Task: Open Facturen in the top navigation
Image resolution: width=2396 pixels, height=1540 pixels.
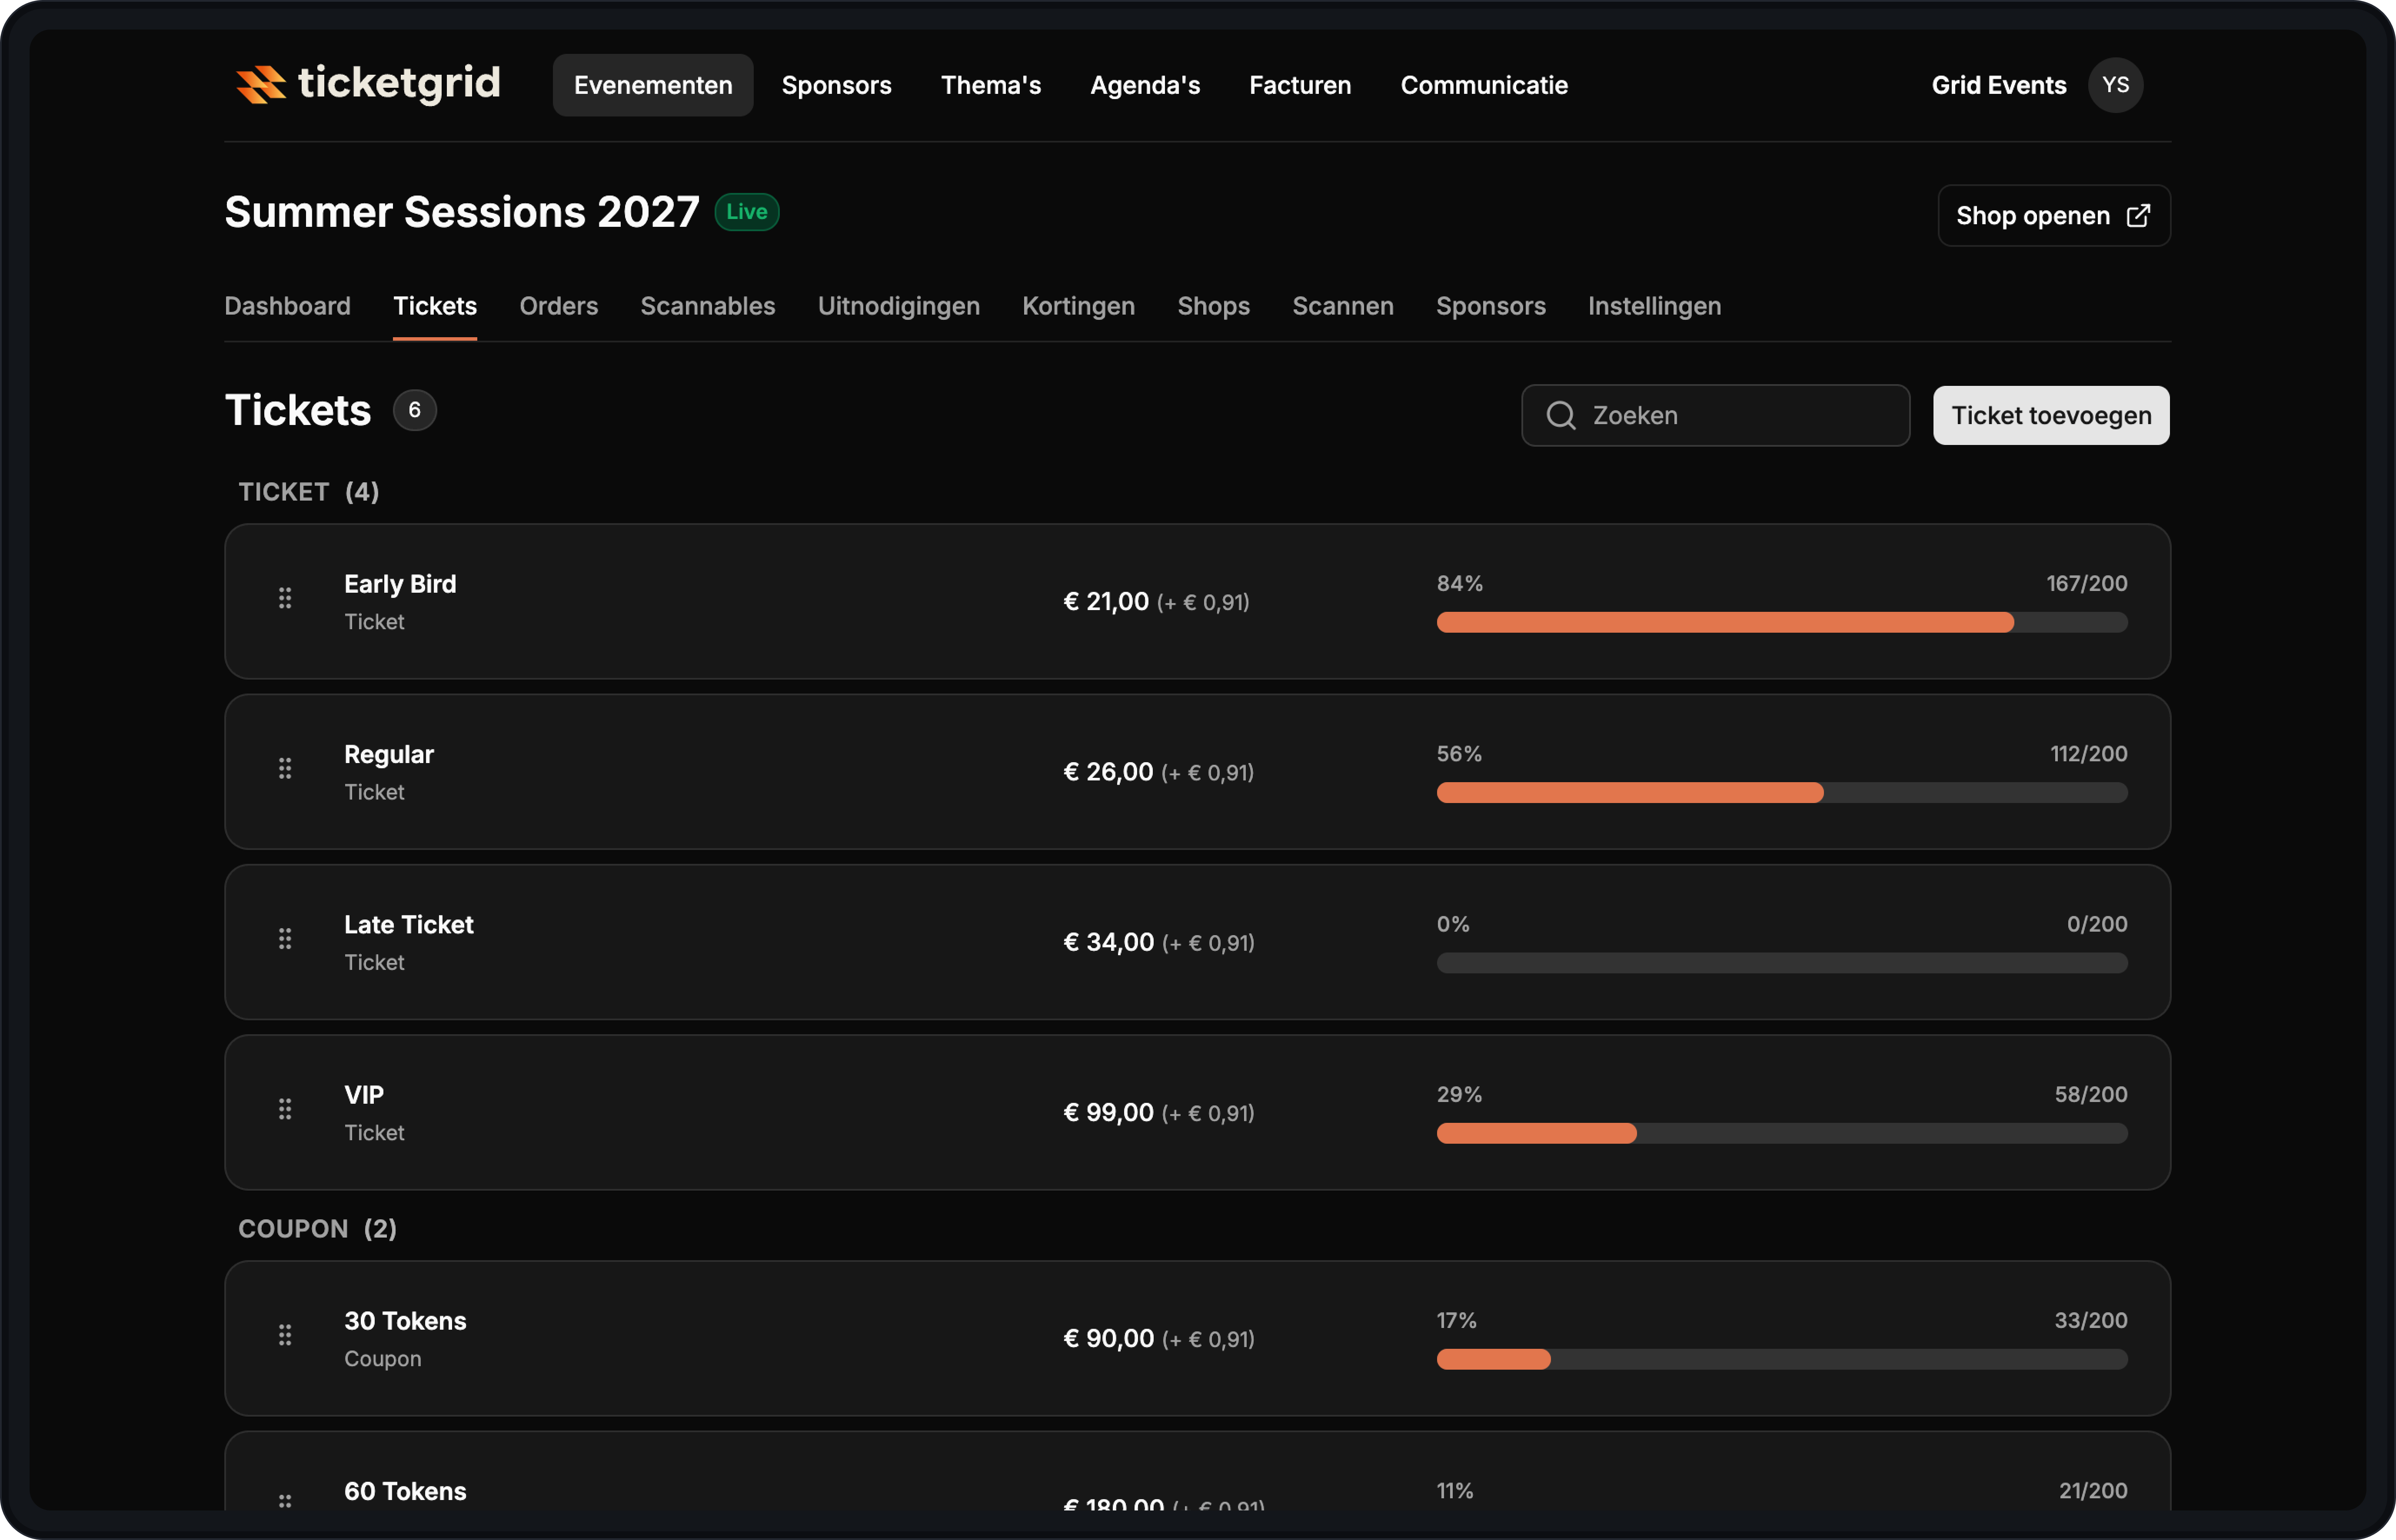Action: [x=1300, y=85]
